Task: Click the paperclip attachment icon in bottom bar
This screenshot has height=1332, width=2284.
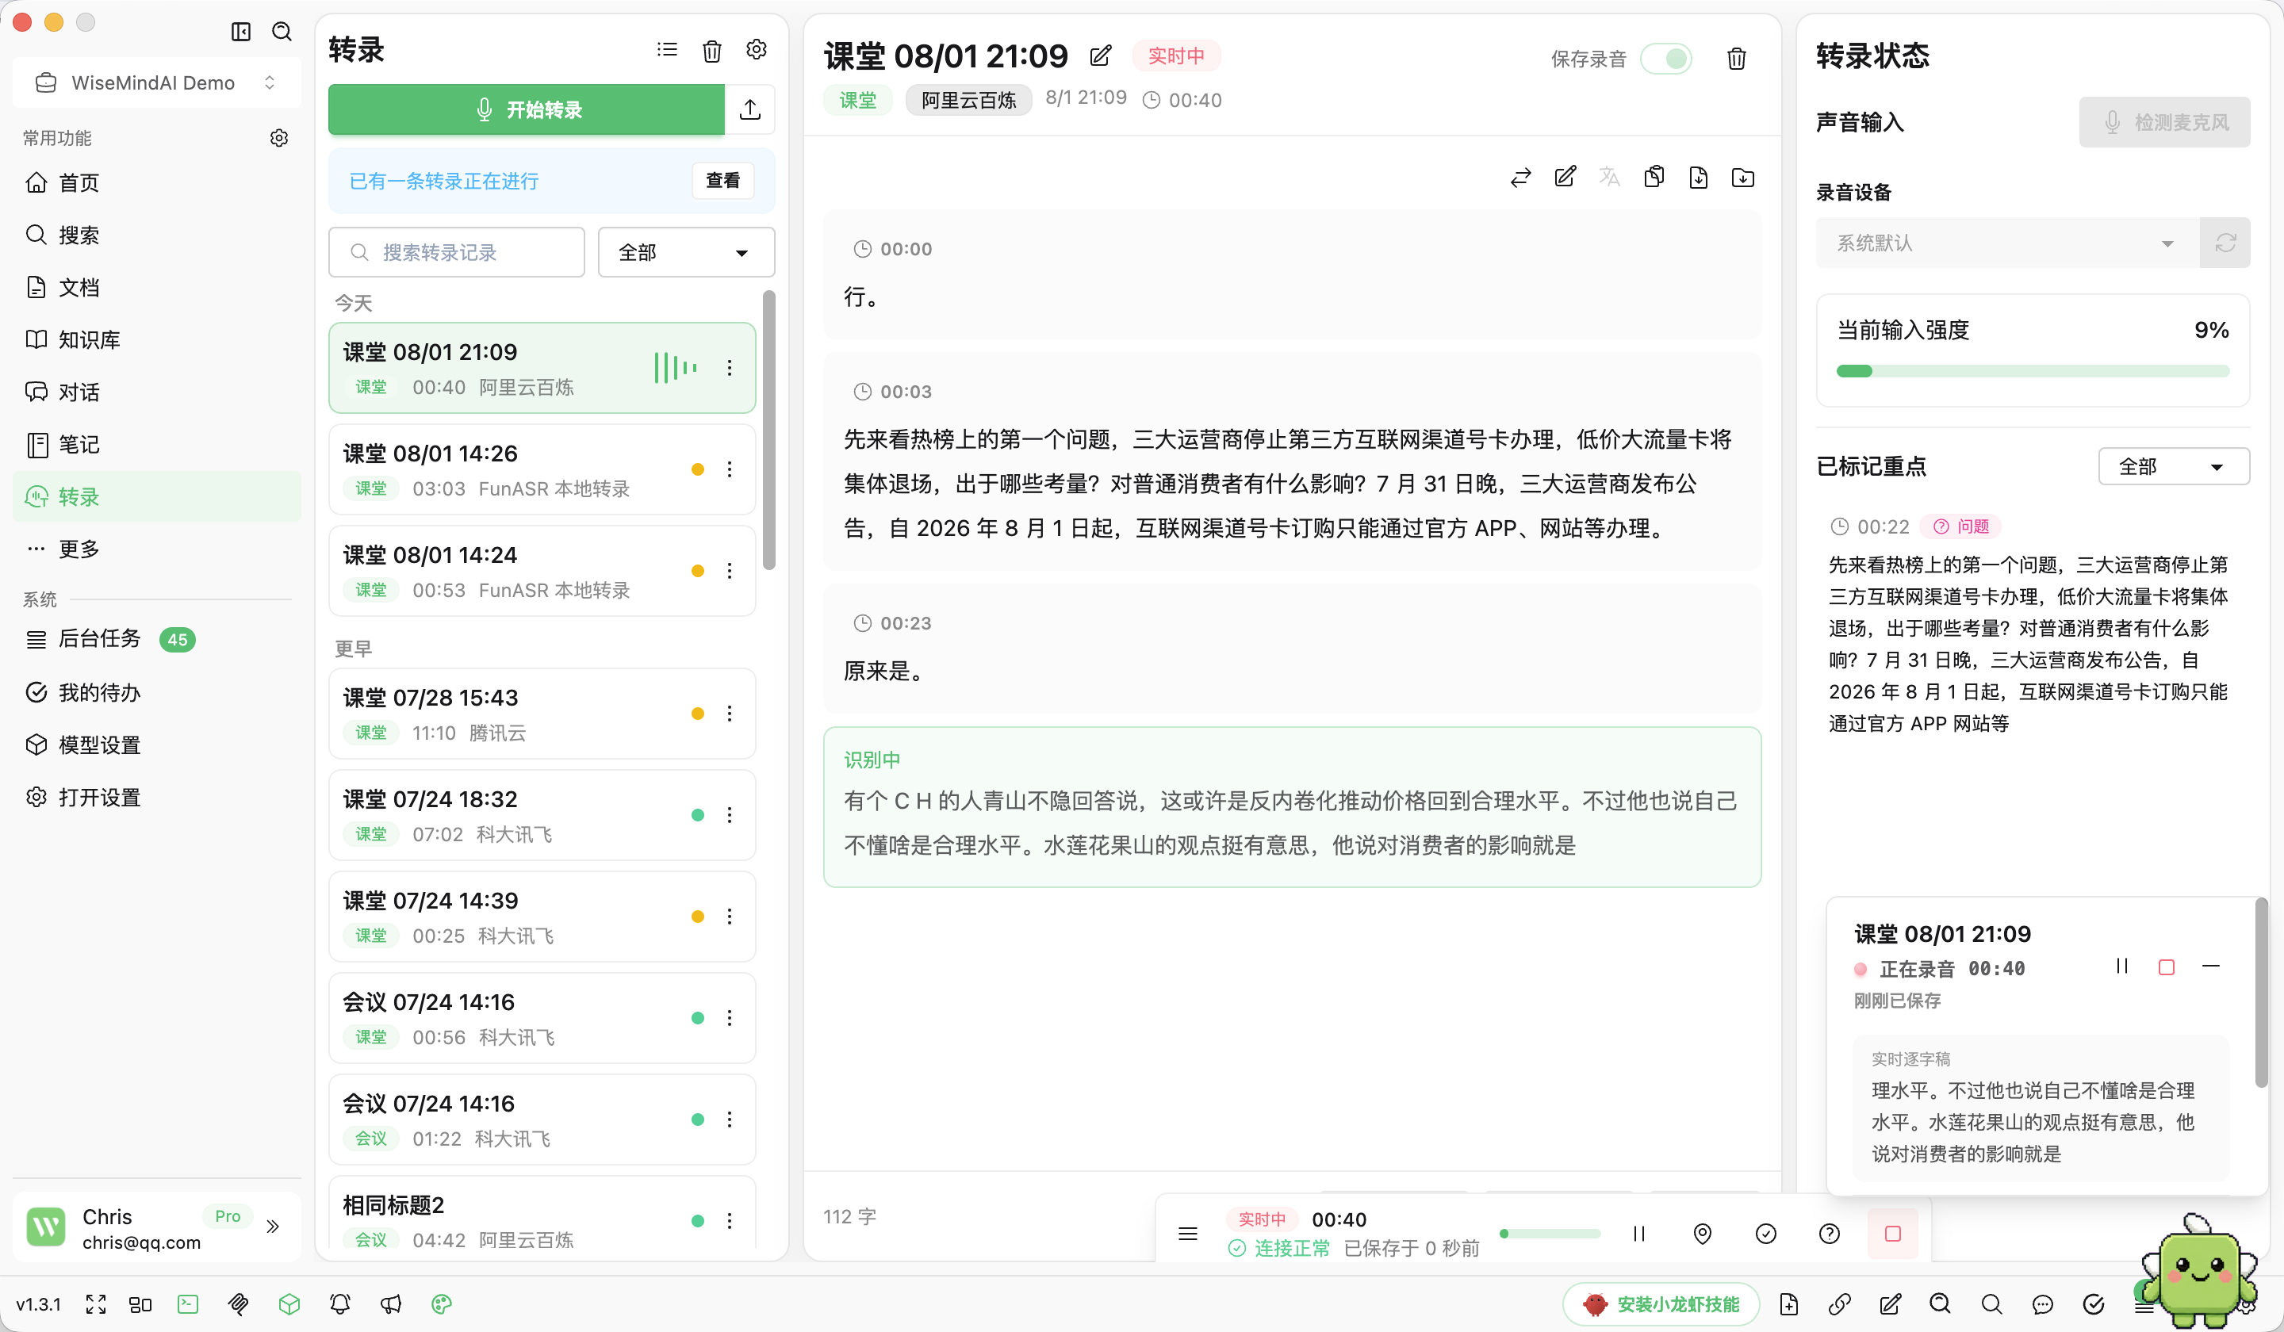Action: coord(239,1304)
